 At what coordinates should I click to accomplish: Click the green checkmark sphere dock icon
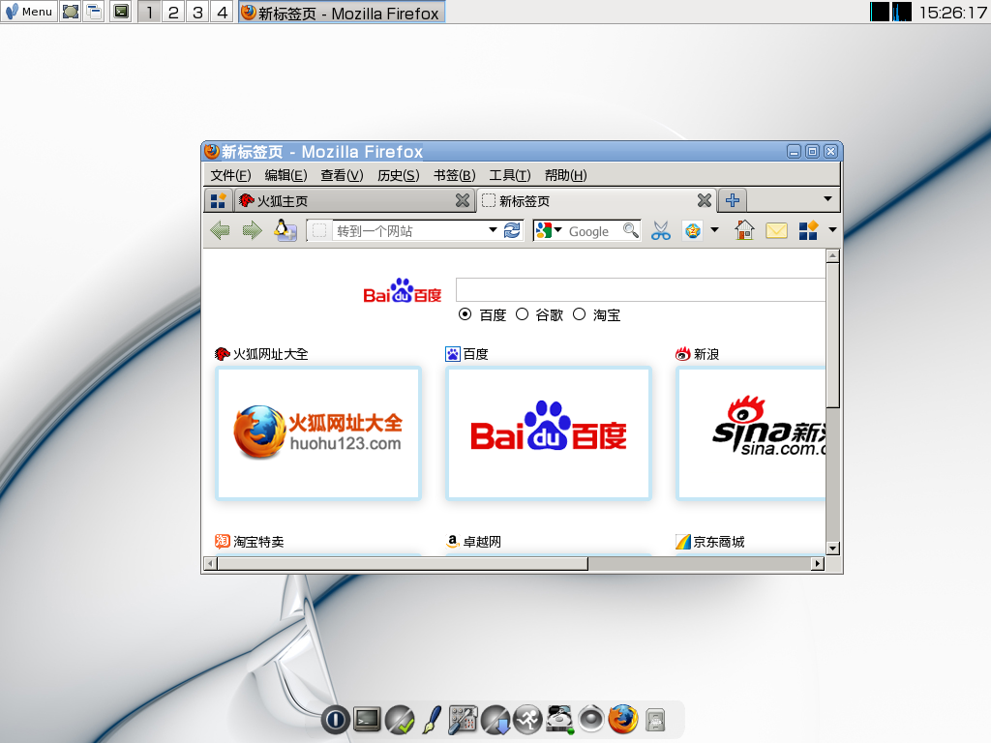(400, 720)
